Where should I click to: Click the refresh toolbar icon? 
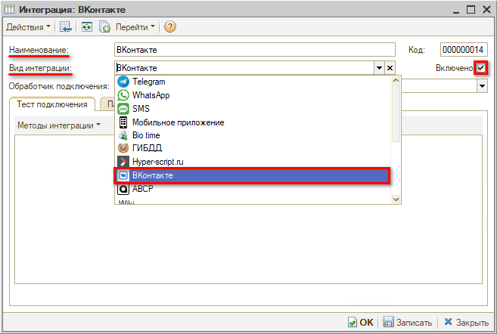(x=86, y=27)
